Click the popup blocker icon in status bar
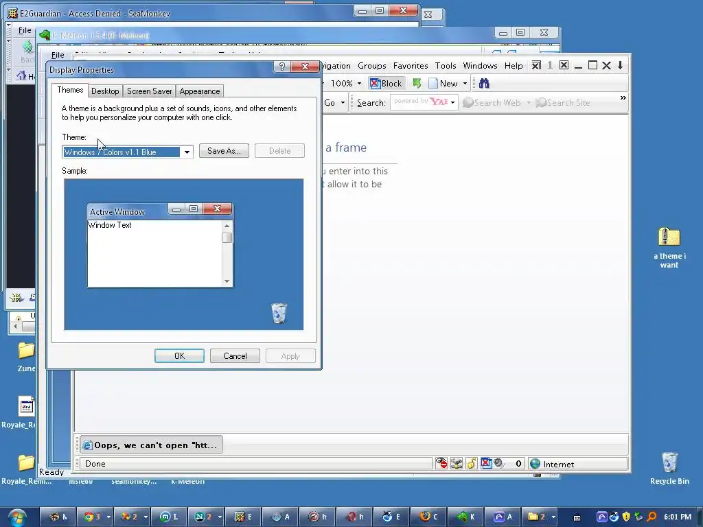 point(486,463)
